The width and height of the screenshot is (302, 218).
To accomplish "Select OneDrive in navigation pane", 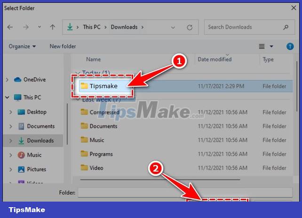I will tap(35, 79).
